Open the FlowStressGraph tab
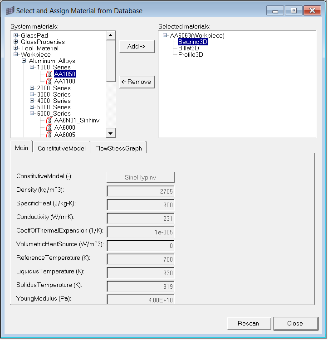The image size is (328, 340). 118,148
